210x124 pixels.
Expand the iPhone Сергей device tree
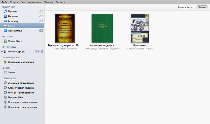(x=2, y=51)
